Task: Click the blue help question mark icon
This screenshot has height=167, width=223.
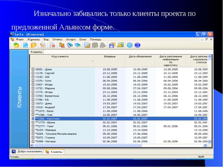Action: [137, 45]
